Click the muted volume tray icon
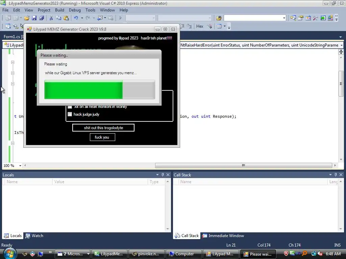This screenshot has width=346, height=259. coord(320,254)
